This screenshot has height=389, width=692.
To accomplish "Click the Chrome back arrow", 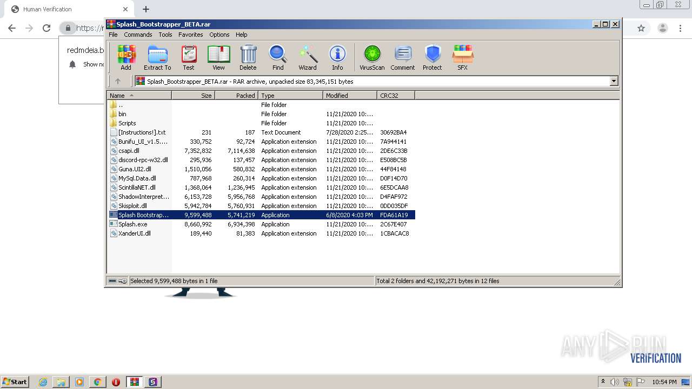I will (x=12, y=28).
